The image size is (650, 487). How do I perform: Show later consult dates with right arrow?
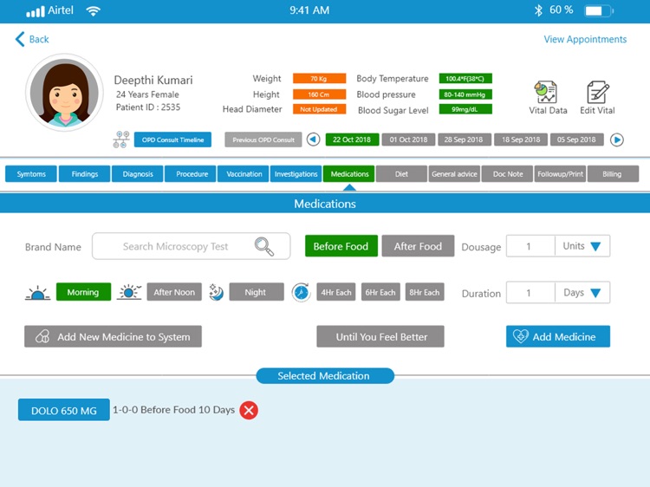[x=617, y=140]
